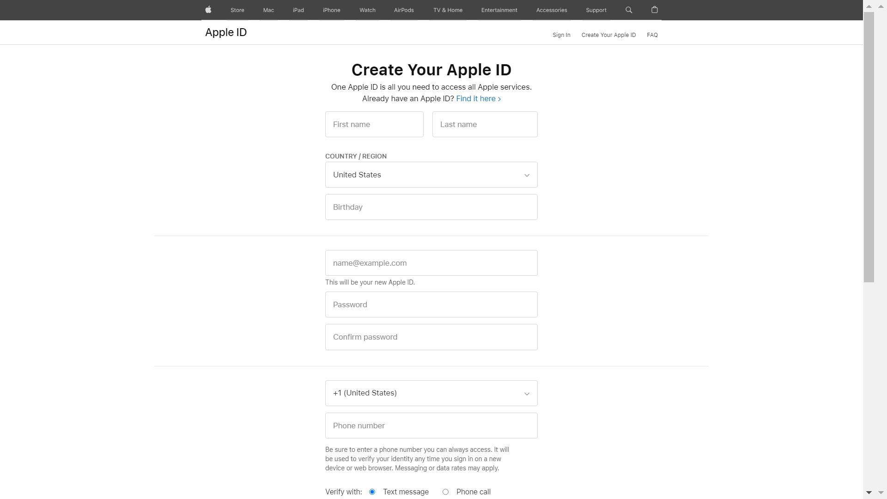Open the Support menu
The width and height of the screenshot is (887, 499).
[596, 10]
